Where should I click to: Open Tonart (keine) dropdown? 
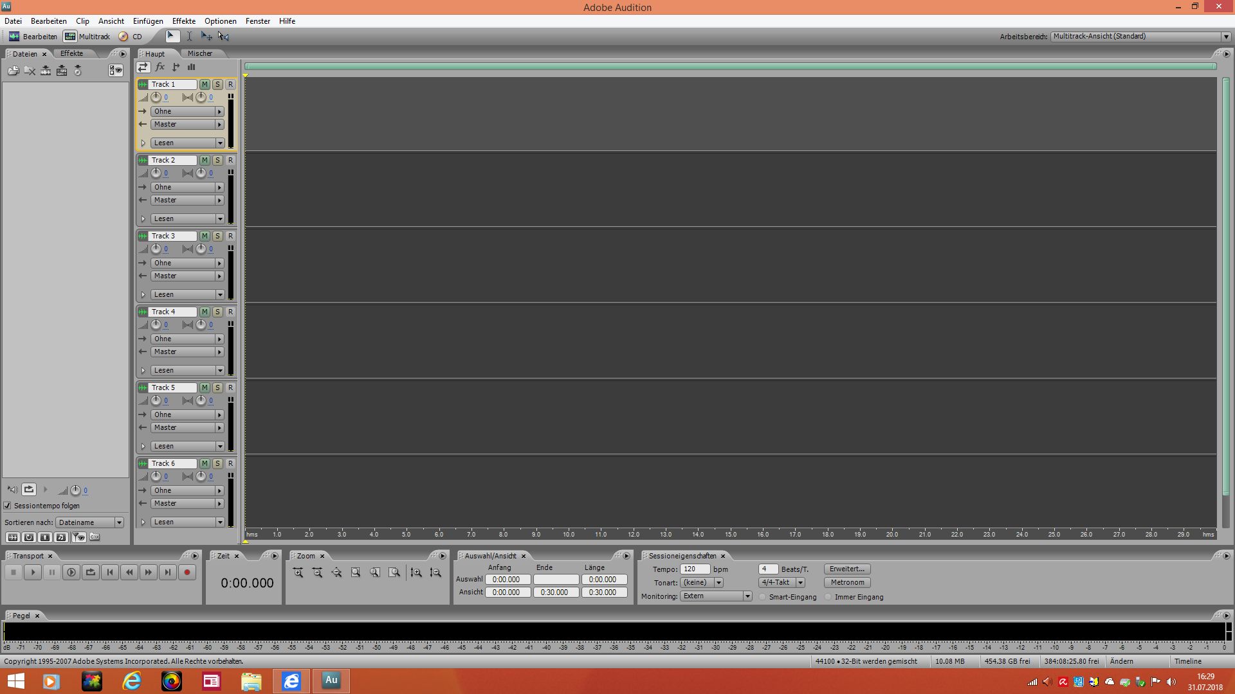702,582
